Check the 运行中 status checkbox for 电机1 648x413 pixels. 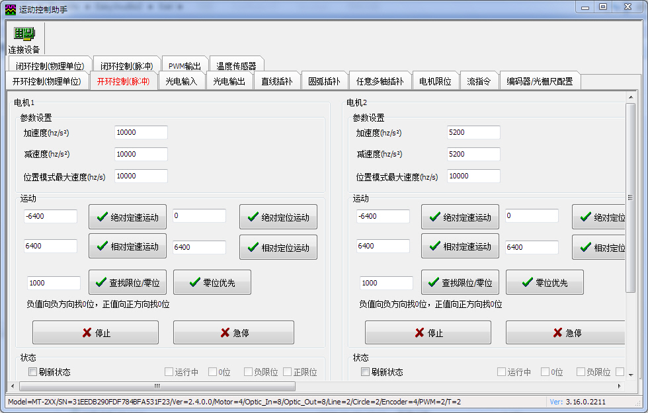click(169, 371)
